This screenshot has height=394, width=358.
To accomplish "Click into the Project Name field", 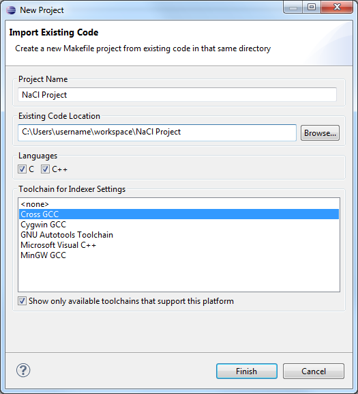I will point(177,95).
